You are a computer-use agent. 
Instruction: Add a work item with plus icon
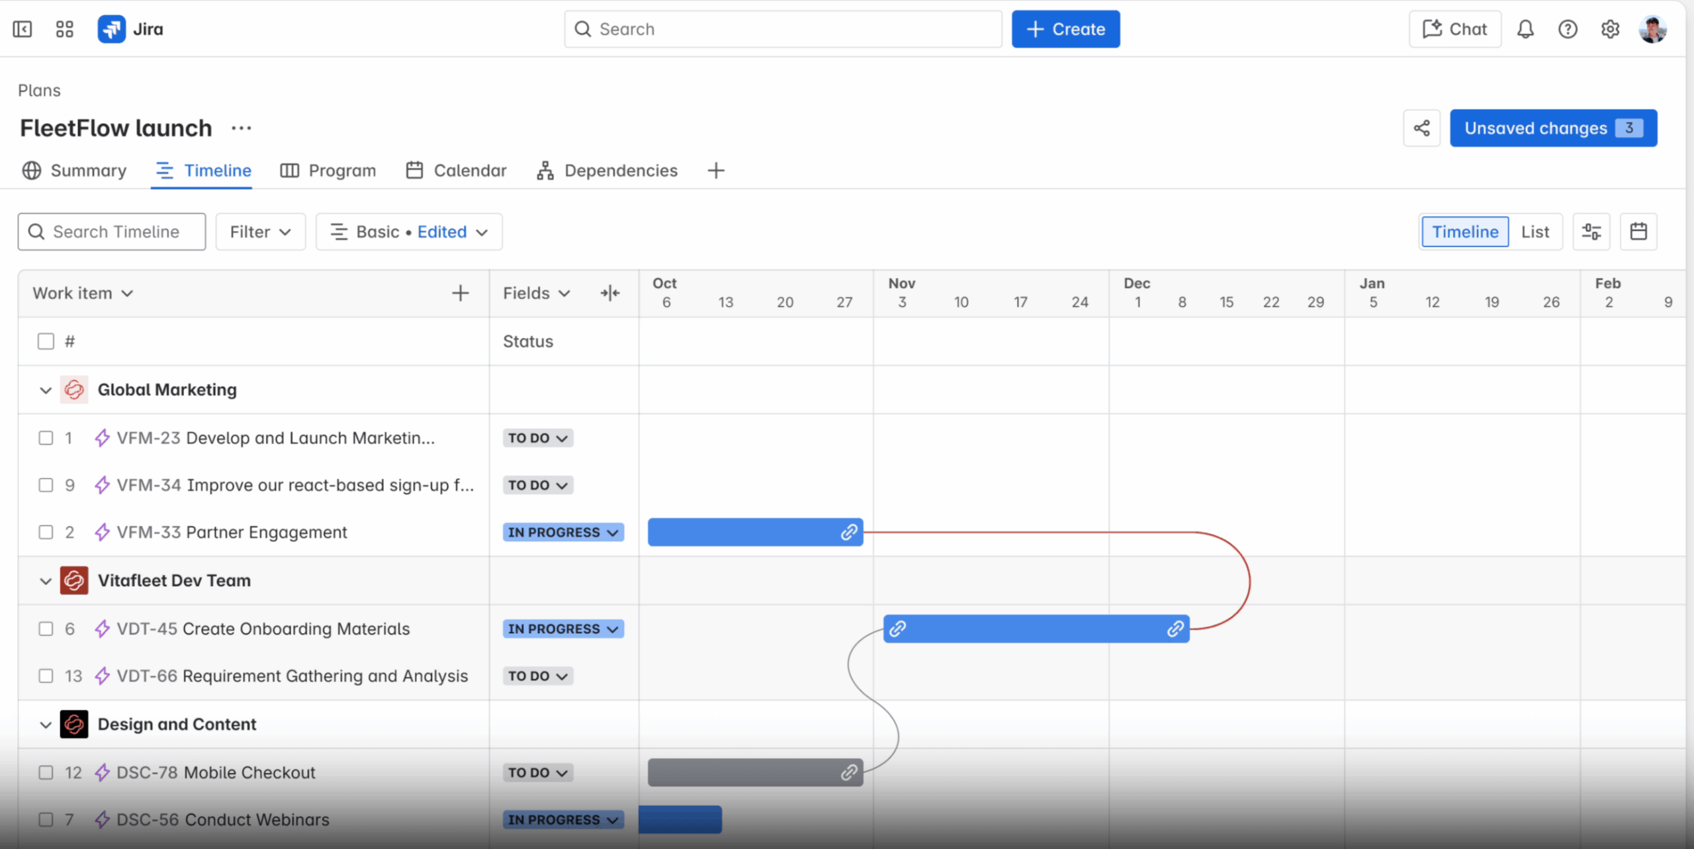[461, 293]
